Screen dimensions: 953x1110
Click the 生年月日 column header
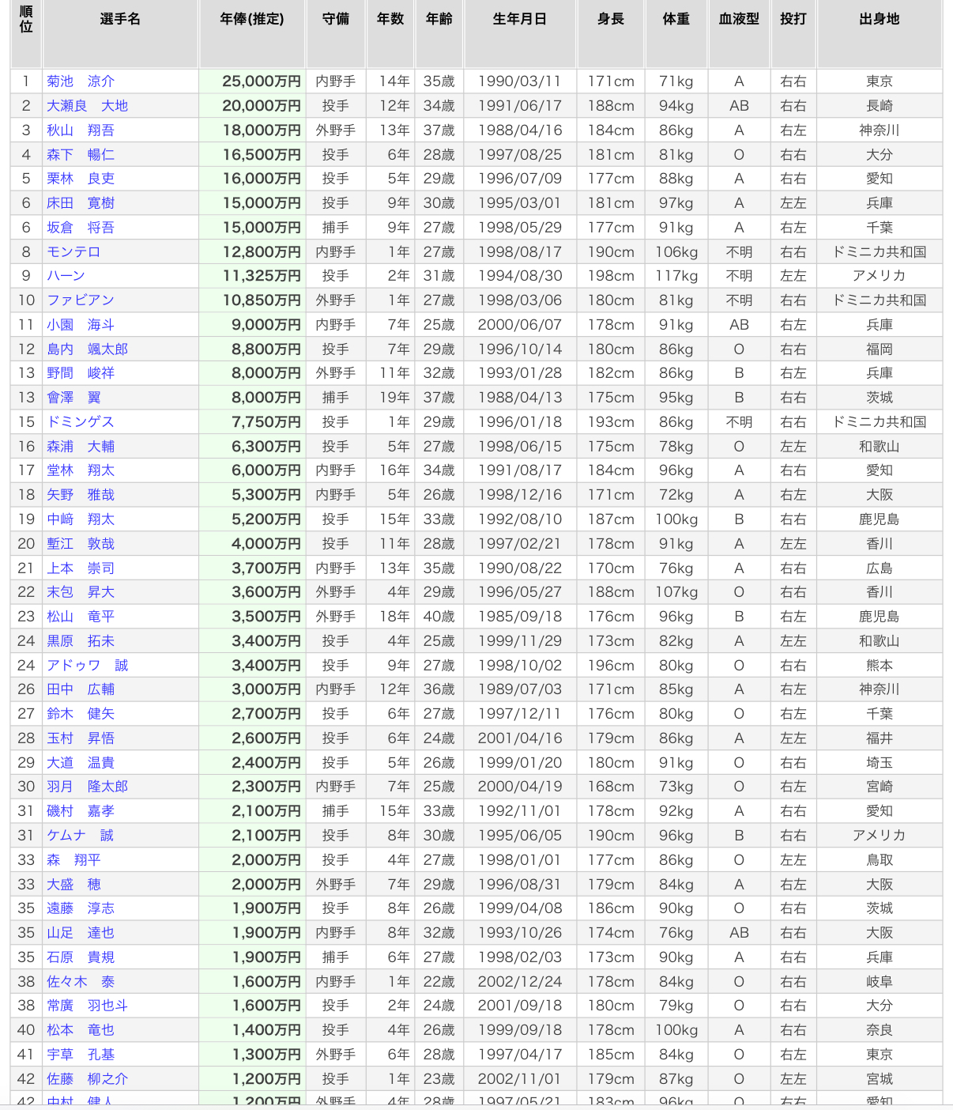520,19
